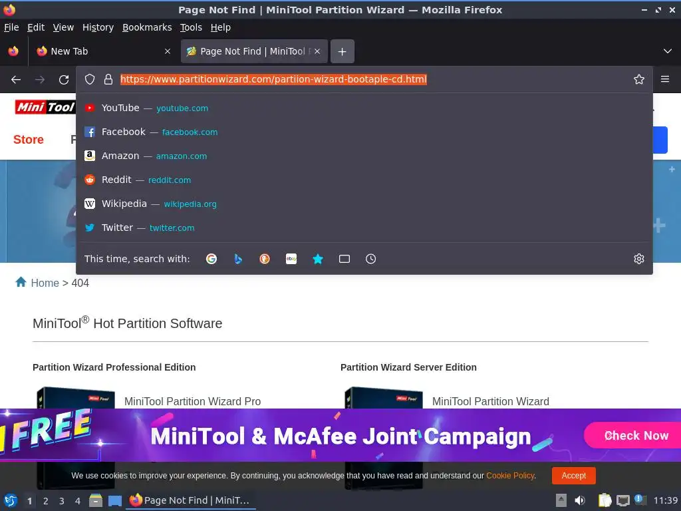Search bookmarks using the star shortcut
681x511 pixels.
318,259
